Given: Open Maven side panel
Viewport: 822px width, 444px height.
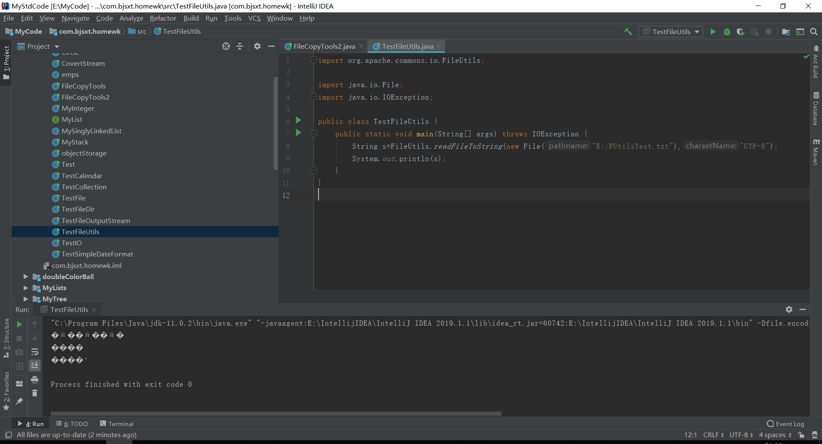Looking at the screenshot, I should tap(816, 152).
